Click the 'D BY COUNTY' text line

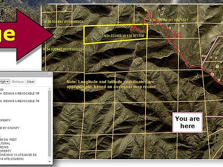point(10,128)
